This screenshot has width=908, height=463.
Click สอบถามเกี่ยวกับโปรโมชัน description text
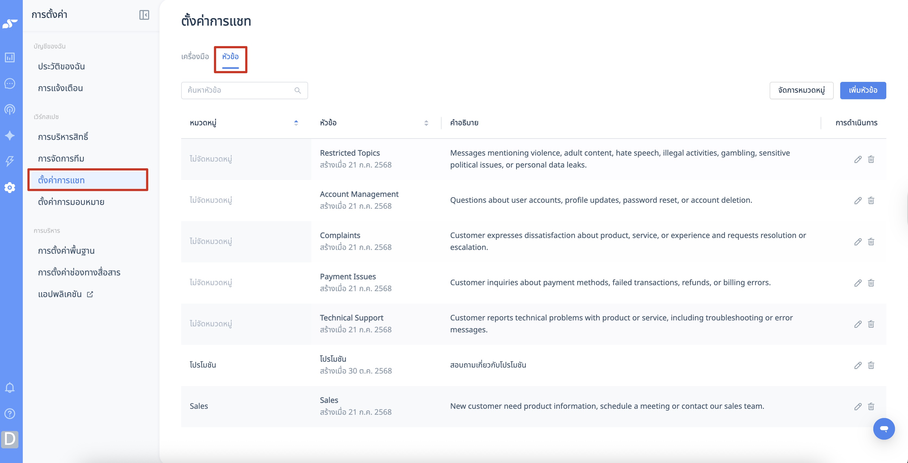(488, 365)
